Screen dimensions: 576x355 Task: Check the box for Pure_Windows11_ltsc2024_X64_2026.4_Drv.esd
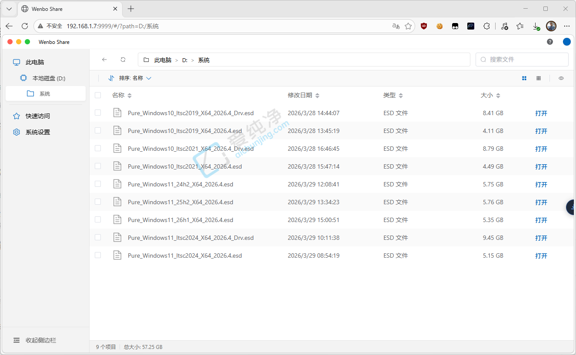[x=98, y=237]
